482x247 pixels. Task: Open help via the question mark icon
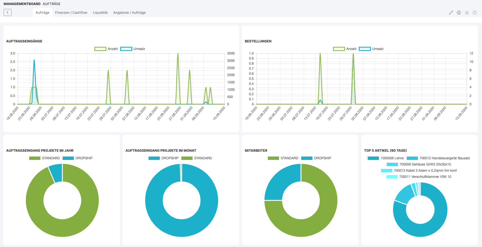474,13
